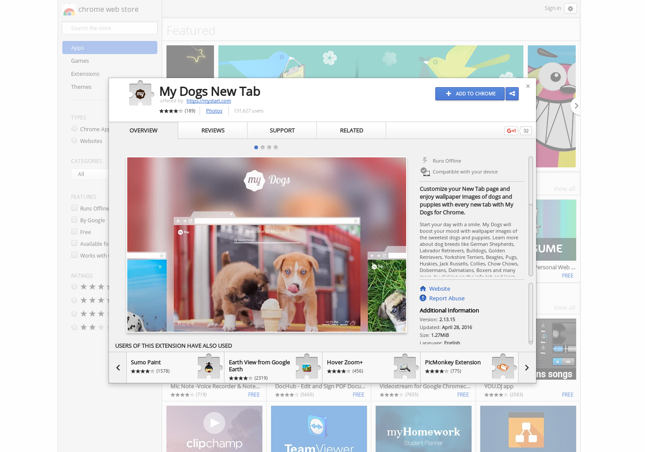The width and height of the screenshot is (645, 452).
Task: Click the Search the store field
Action: tap(110, 28)
